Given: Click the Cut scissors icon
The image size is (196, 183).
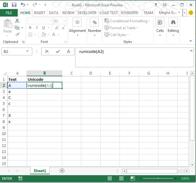Looking at the screenshot, I should click(17, 21).
